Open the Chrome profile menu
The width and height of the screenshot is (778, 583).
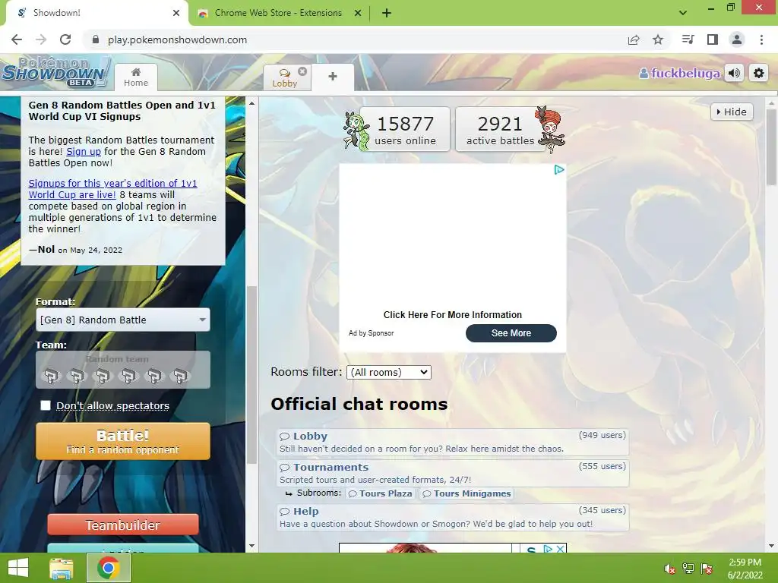coord(737,39)
